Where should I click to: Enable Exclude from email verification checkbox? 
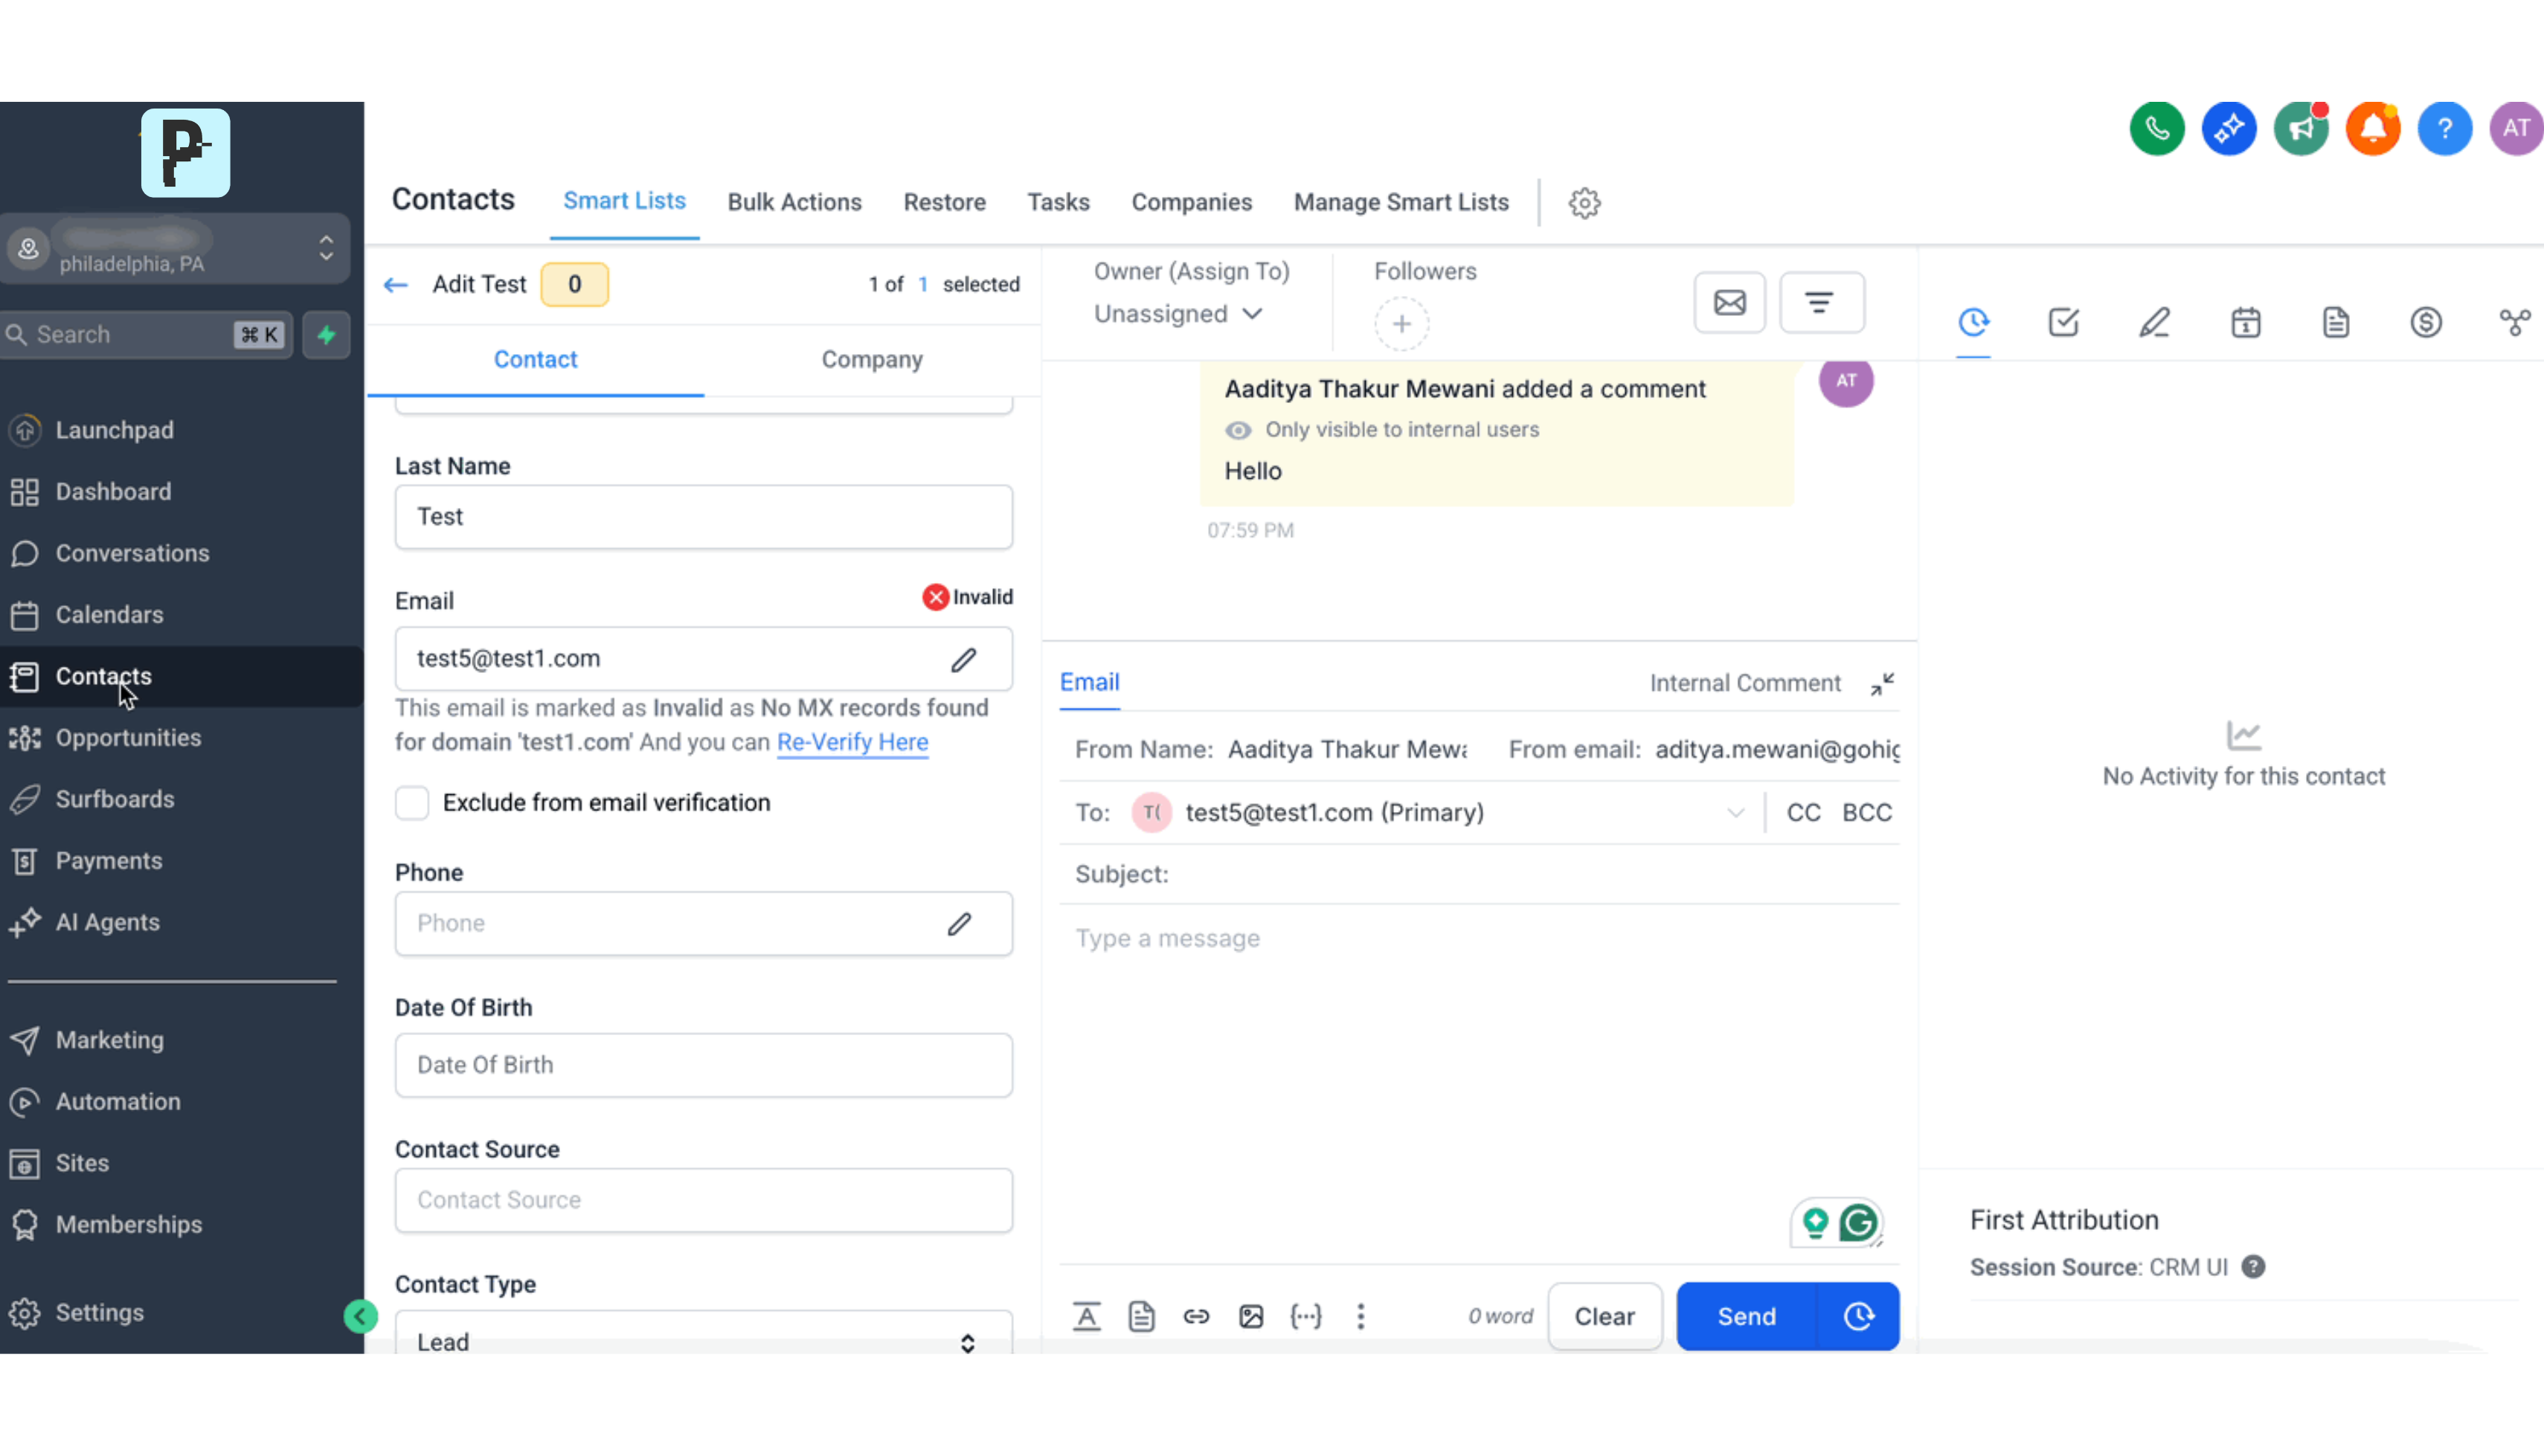[x=412, y=803]
